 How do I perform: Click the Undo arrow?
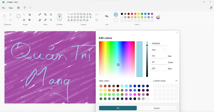click(24, 8)
